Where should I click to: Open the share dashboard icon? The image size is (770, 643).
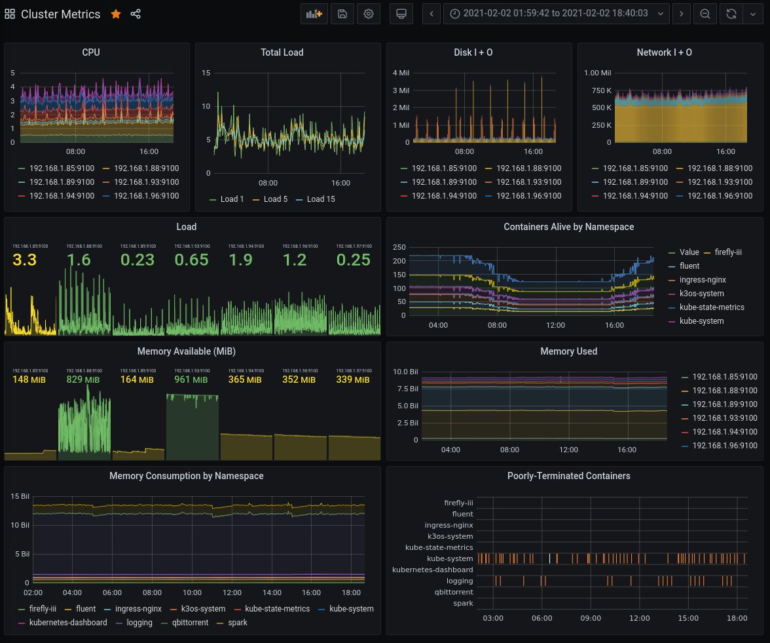click(136, 14)
